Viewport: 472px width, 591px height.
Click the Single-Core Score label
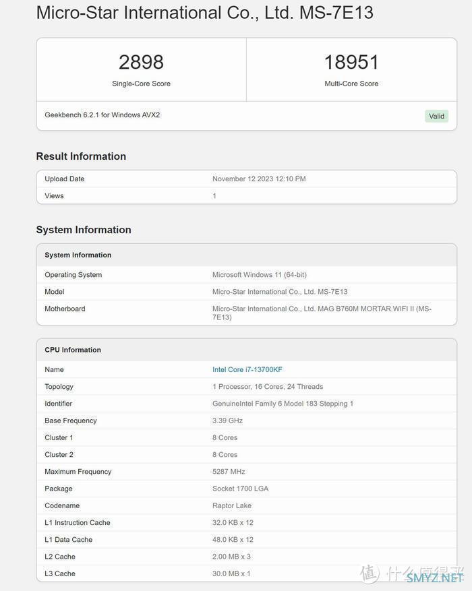point(141,84)
